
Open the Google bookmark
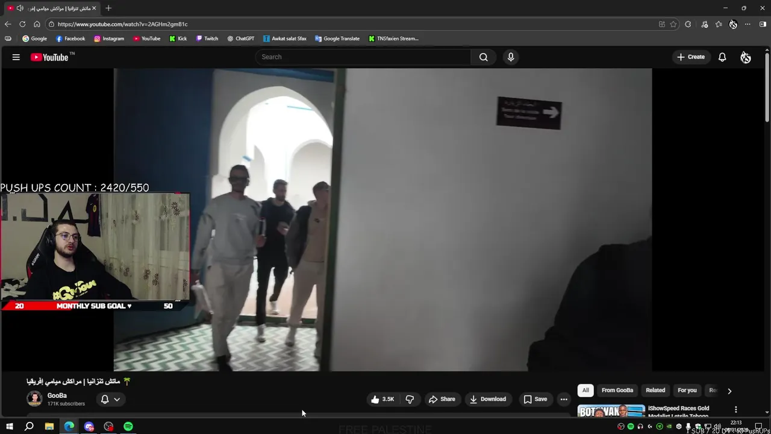34,39
